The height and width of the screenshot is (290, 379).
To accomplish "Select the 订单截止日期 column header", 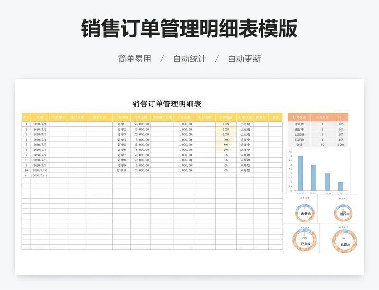I will coord(162,117).
